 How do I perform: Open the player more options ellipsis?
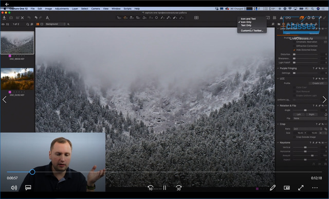pyautogui.click(x=315, y=188)
